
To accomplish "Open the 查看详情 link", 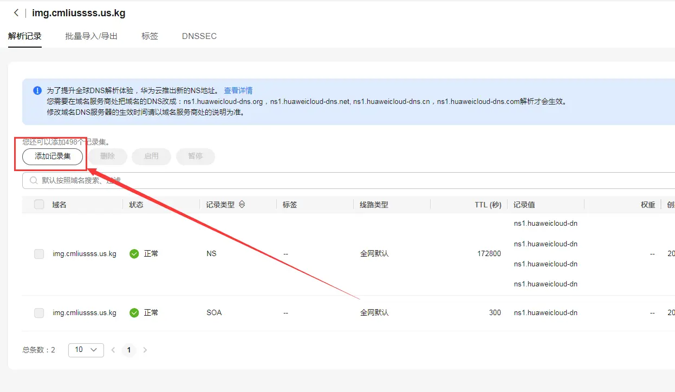I will point(238,90).
